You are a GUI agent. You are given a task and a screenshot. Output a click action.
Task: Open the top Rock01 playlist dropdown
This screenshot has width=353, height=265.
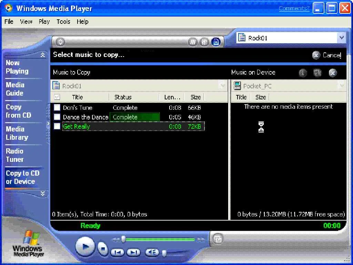pyautogui.click(x=342, y=38)
